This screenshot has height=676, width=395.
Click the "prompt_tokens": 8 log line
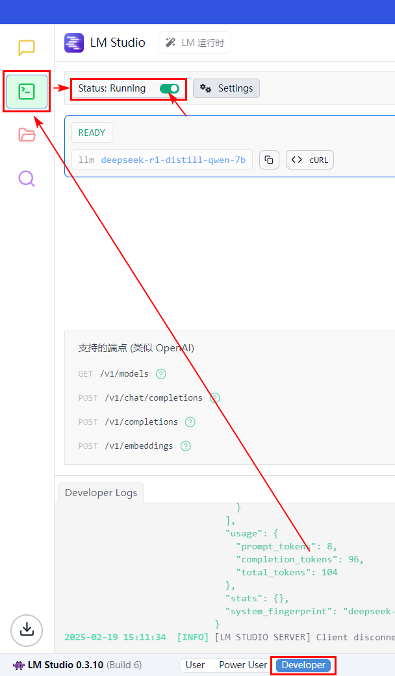pyautogui.click(x=287, y=546)
